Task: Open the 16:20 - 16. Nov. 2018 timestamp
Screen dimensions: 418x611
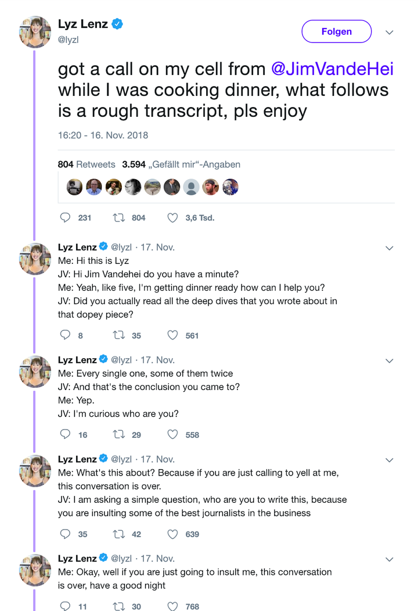Action: coord(103,135)
